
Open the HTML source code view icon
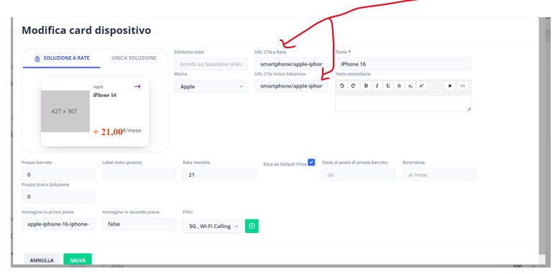coord(462,86)
